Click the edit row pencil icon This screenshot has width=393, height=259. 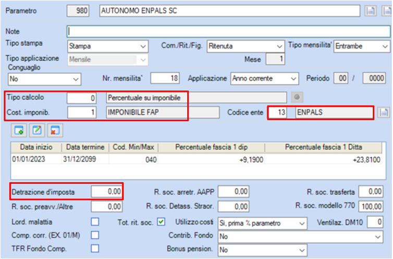pos(37,131)
